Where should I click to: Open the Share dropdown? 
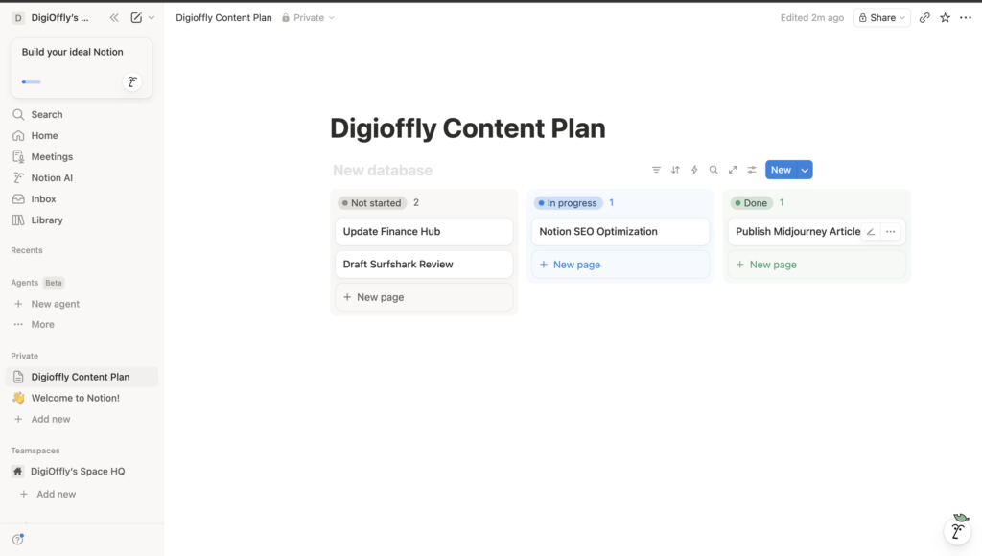click(x=881, y=17)
